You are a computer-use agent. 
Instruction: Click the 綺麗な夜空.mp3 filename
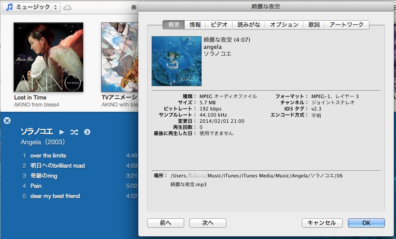click(189, 184)
